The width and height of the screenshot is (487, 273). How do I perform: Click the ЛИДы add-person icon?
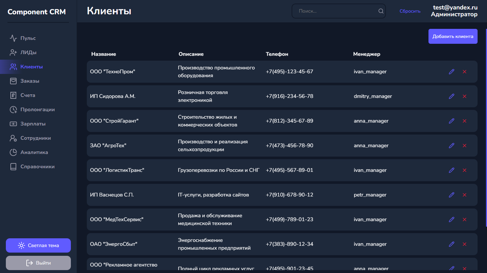[13, 53]
